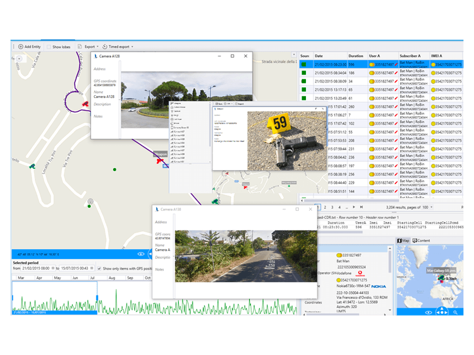Click the Camera A128 street view photo
Image resolution: width=474 pixels, height=355 pixels.
pyautogui.click(x=187, y=99)
